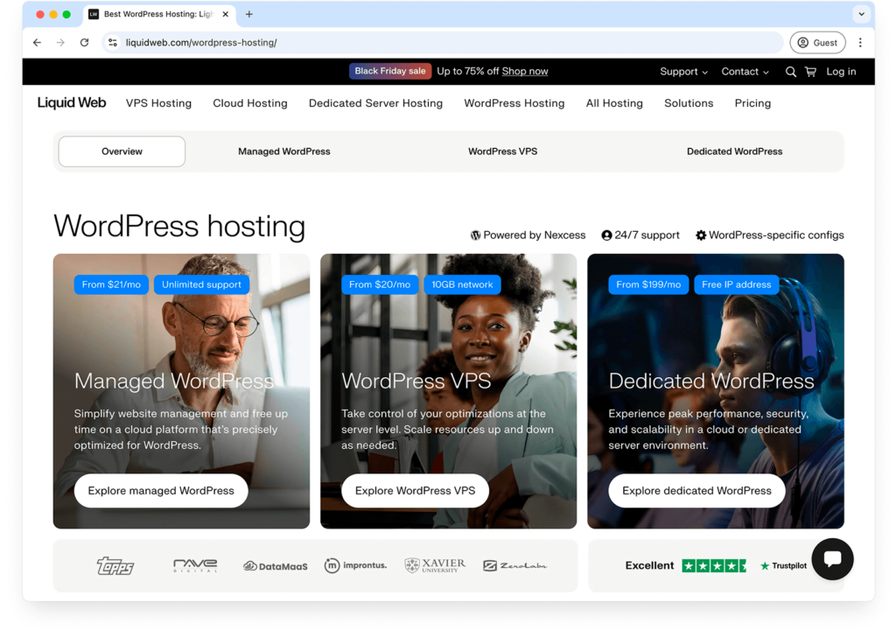
Task: Open Cloud Hosting menu
Action: [x=250, y=103]
